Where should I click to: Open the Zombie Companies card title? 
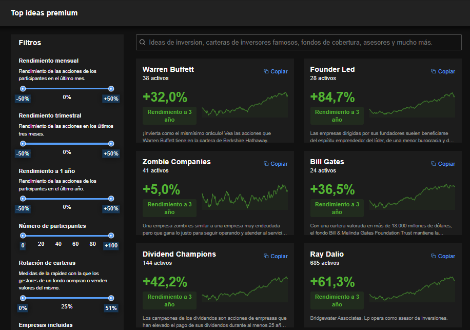click(177, 162)
